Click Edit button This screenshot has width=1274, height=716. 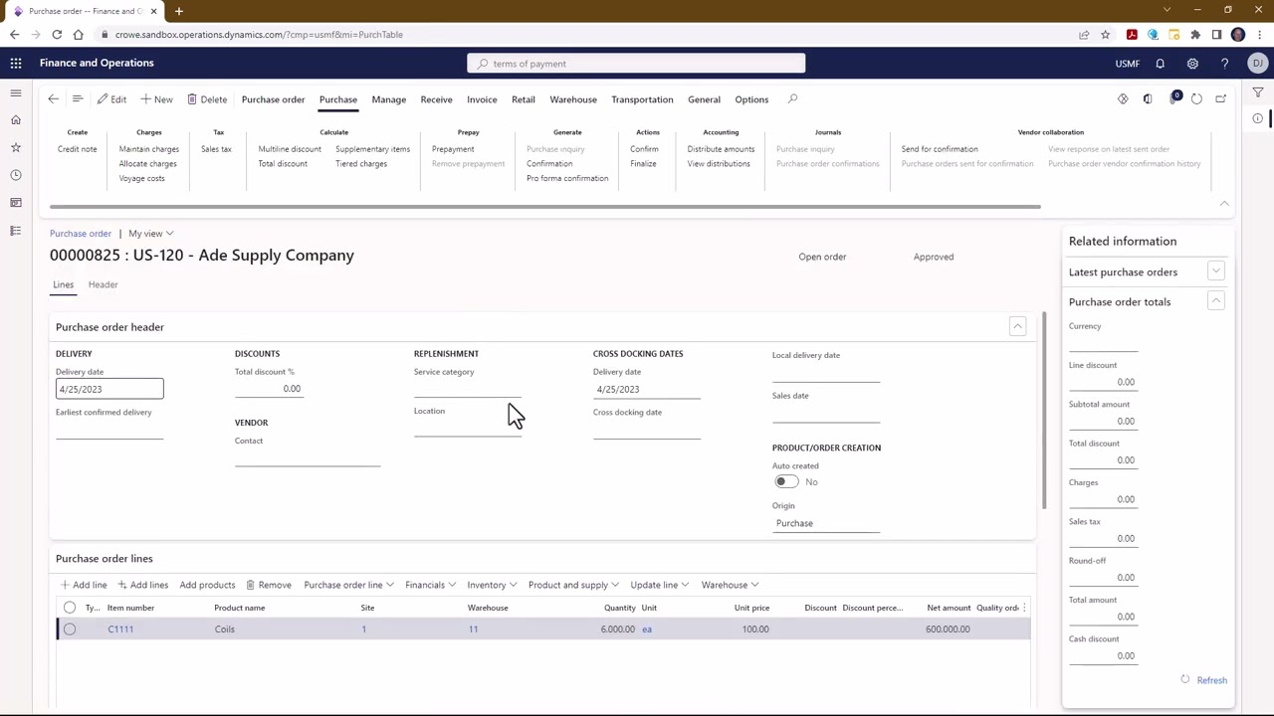point(111,99)
